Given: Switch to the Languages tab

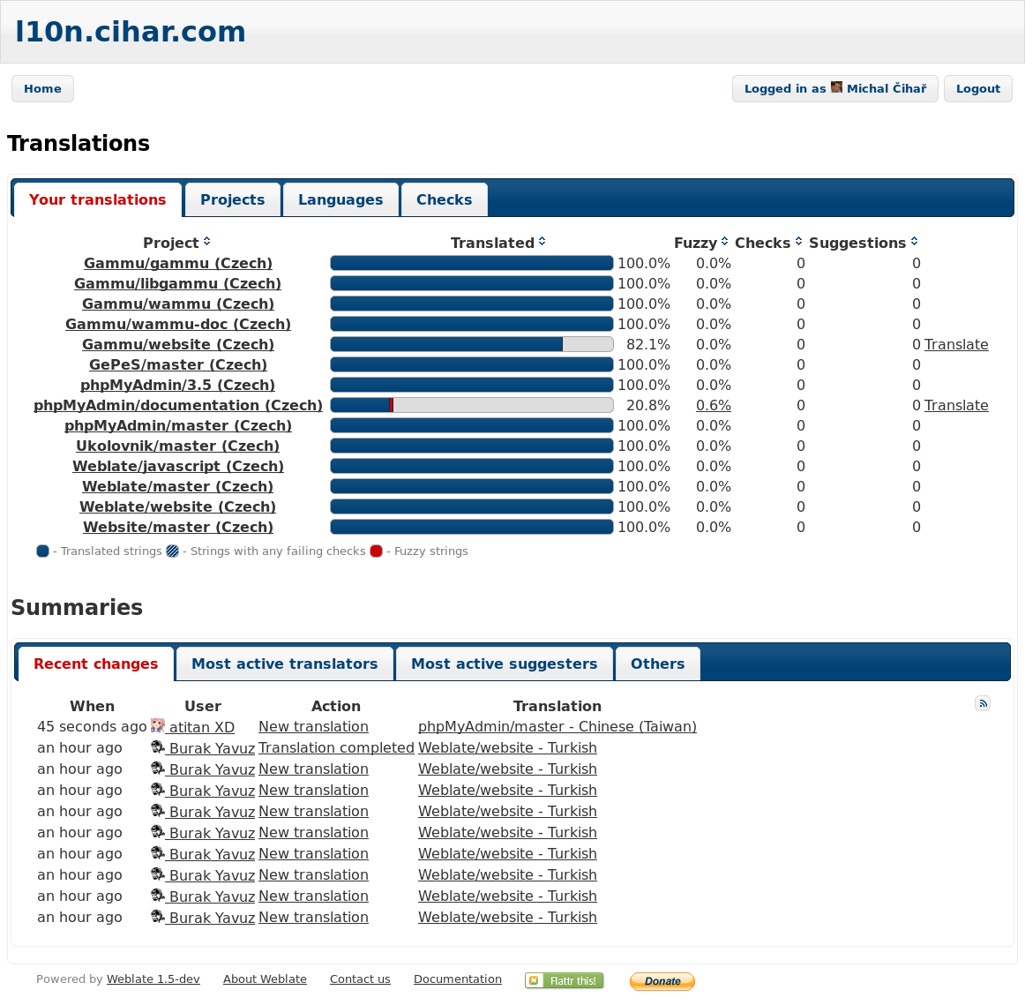Looking at the screenshot, I should (340, 199).
